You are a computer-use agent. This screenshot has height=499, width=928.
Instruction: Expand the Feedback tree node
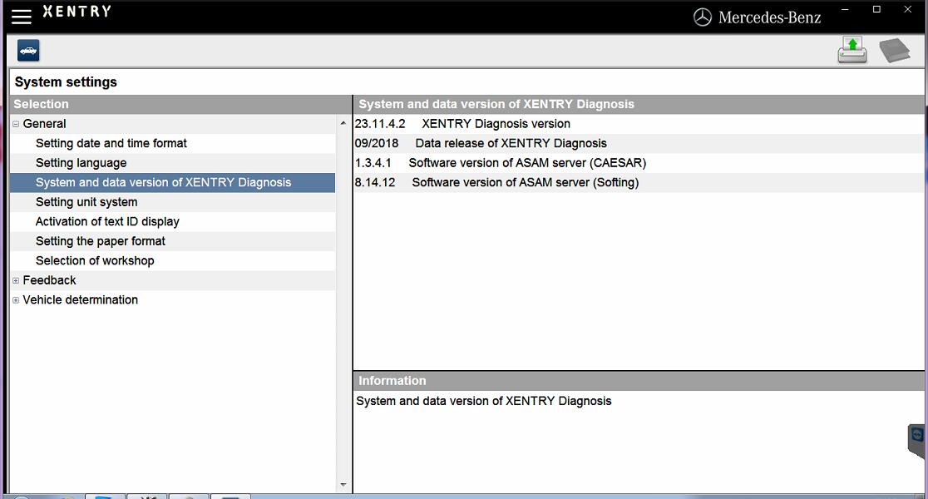(16, 281)
